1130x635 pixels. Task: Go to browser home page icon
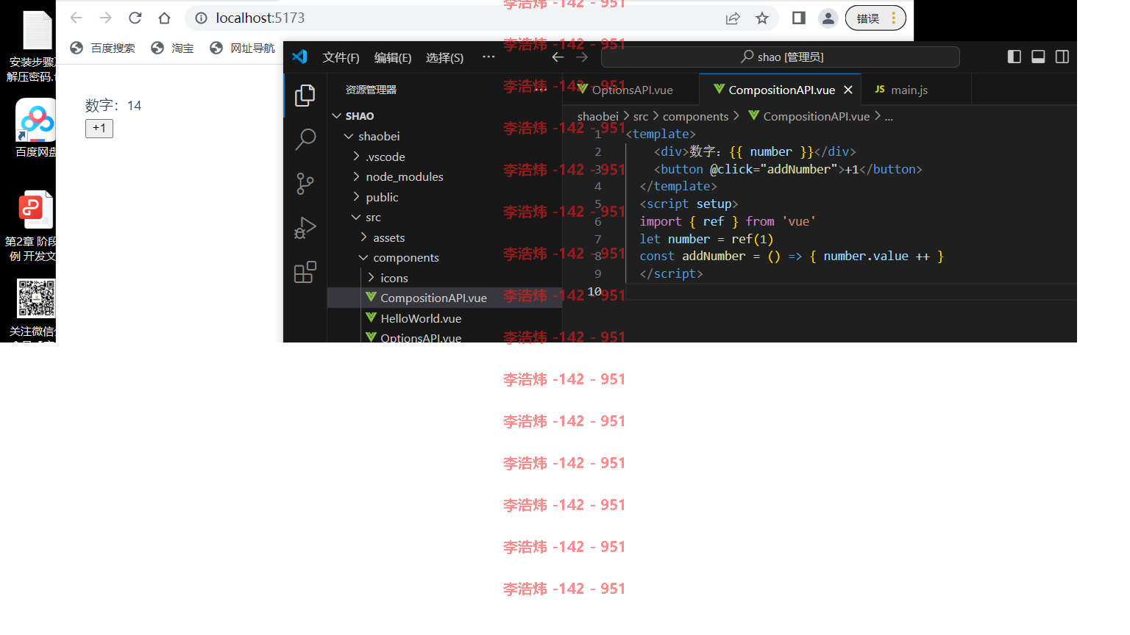164,18
